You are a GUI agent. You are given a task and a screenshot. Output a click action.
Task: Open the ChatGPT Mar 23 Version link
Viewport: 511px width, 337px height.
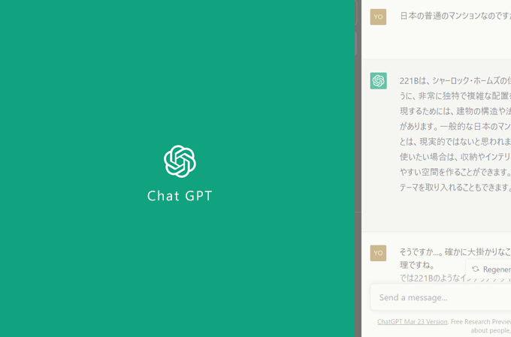(x=413, y=322)
